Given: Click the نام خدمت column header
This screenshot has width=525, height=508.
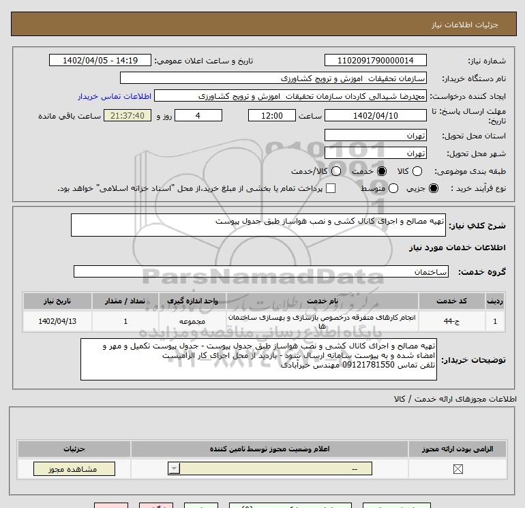Looking at the screenshot, I should pyautogui.click(x=322, y=301).
